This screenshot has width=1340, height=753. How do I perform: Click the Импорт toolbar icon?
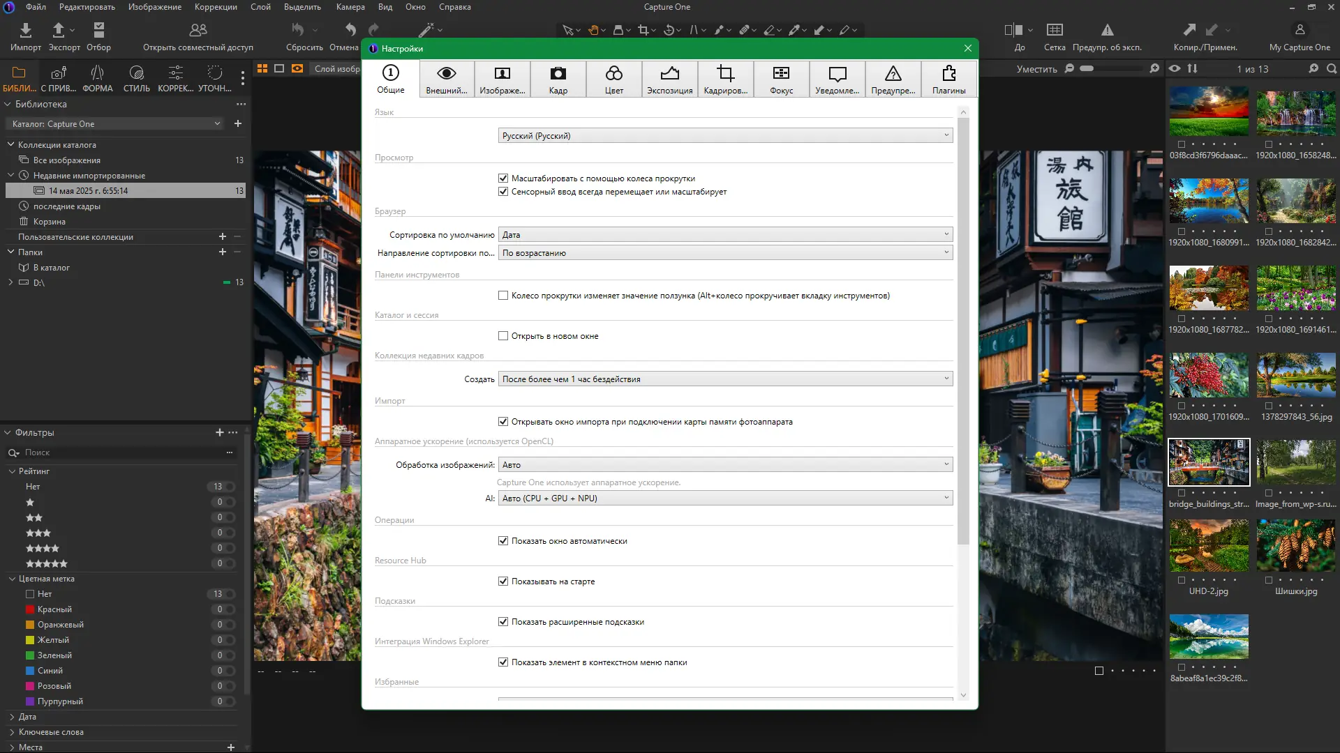tap(25, 30)
